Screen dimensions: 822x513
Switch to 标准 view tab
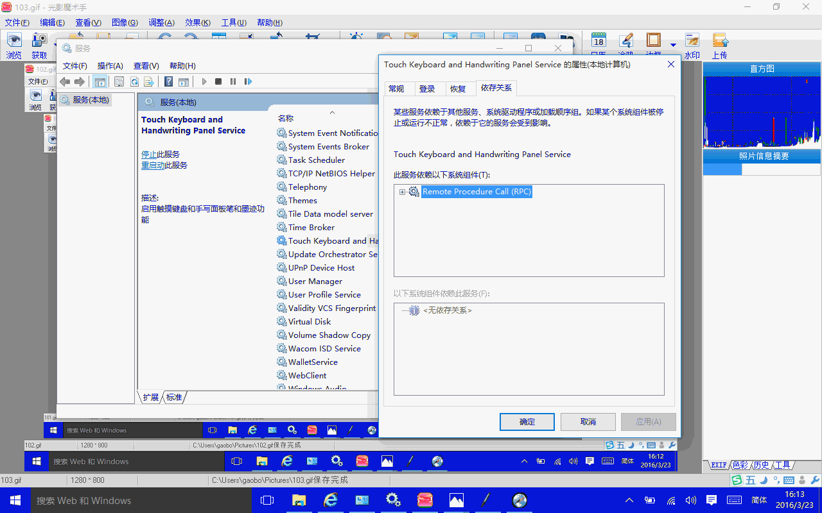(x=174, y=398)
